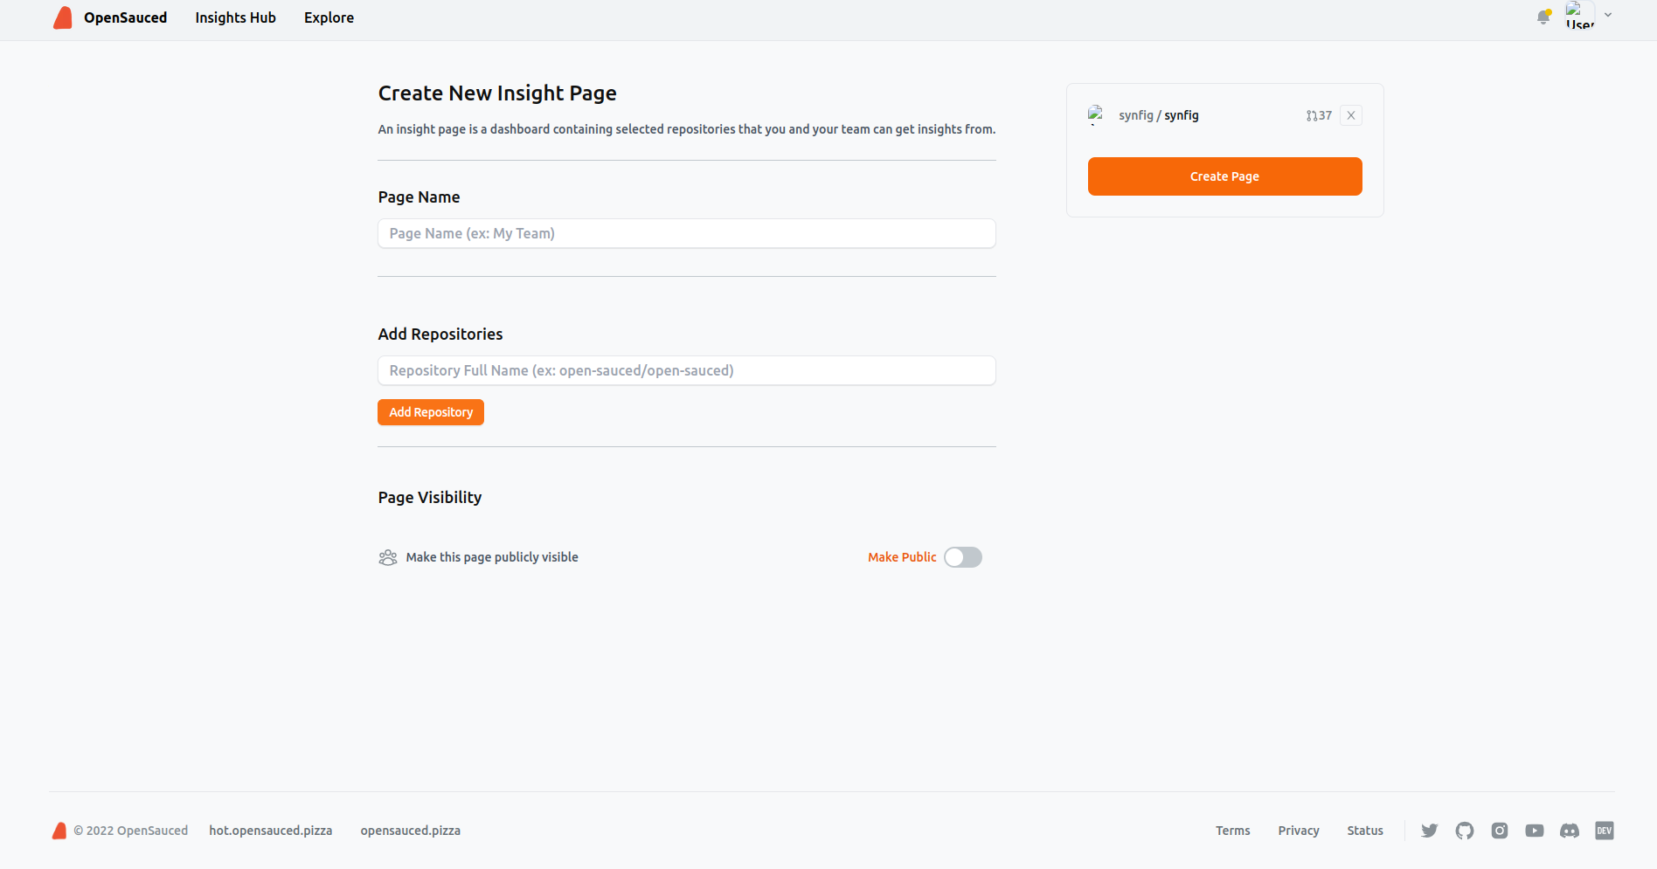Viewport: 1657px width, 869px height.
Task: Click the YouTube icon in the footer
Action: (x=1535, y=831)
